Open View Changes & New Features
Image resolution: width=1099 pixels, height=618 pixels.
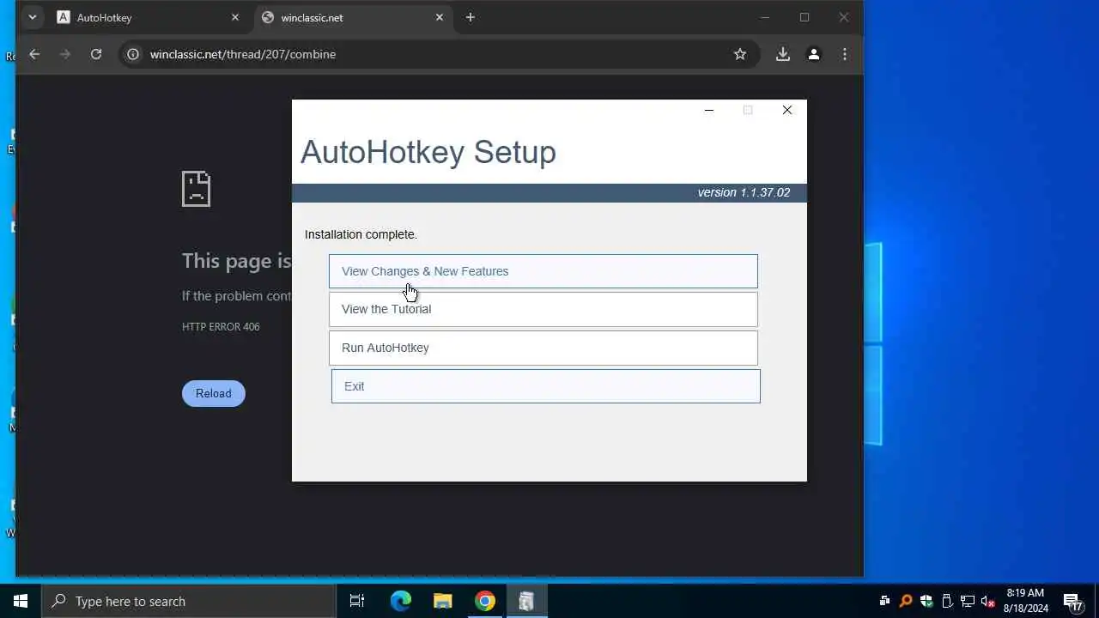543,271
